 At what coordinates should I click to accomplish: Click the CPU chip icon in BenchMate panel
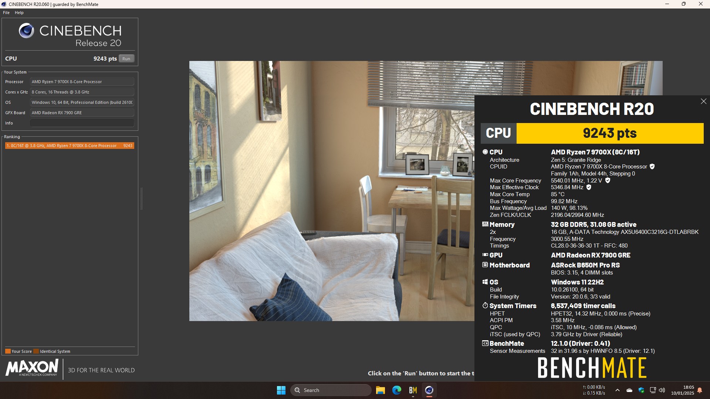click(x=485, y=152)
